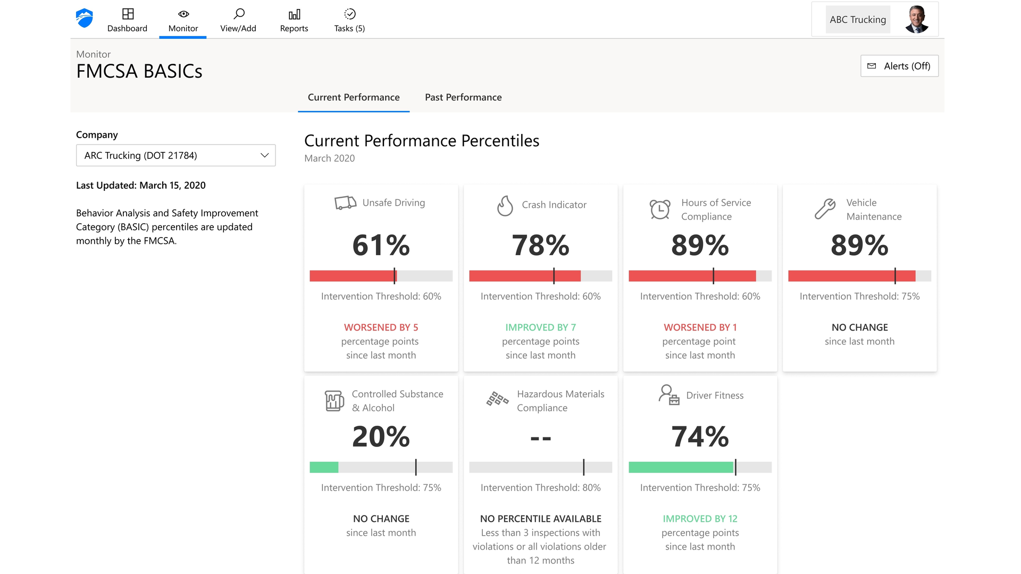Click the Hazardous Materials Compliance icon
Image resolution: width=1021 pixels, height=574 pixels.
497,399
